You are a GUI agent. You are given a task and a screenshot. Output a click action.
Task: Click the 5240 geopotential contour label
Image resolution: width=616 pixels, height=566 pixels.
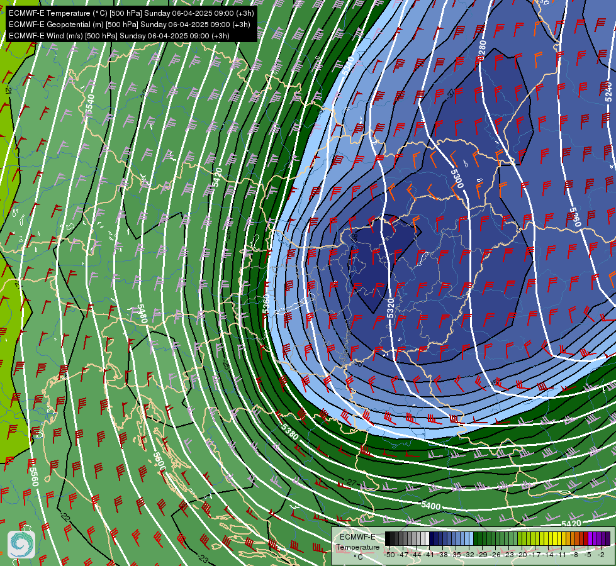pos(608,92)
